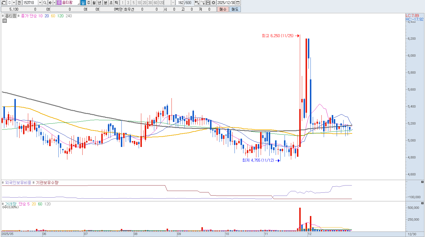Toggle the 외국인보유비중 indicator marker
This screenshot has height=237, width=425.
click(x=3, y=183)
